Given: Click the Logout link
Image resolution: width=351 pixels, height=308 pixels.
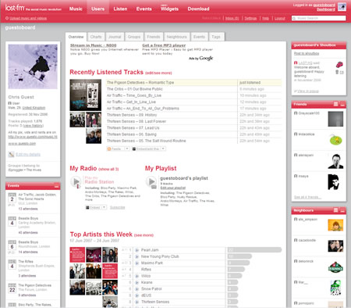Looking at the screenshot, I should [x=280, y=18].
